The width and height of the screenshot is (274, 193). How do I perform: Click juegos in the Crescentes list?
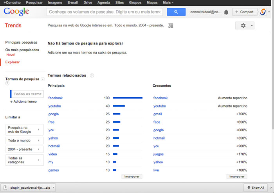coord(159,154)
